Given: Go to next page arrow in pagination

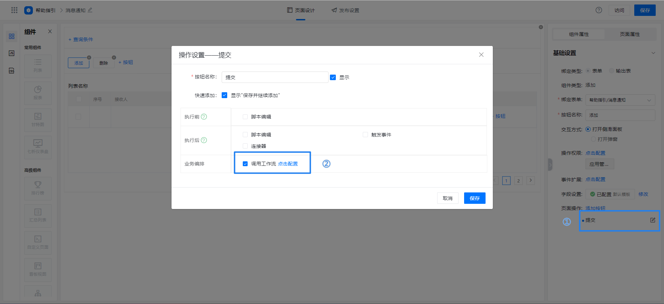Looking at the screenshot, I should 531,180.
